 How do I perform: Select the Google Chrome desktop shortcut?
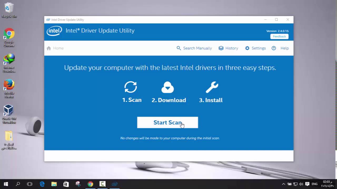click(9, 38)
